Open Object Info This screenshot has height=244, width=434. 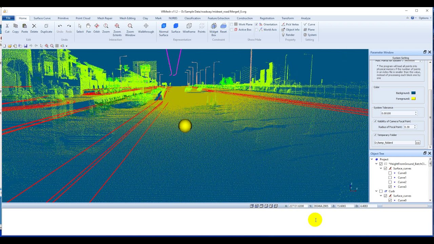tap(291, 29)
